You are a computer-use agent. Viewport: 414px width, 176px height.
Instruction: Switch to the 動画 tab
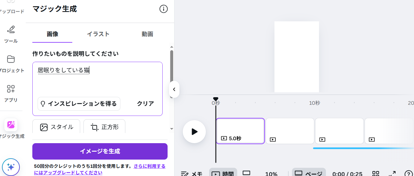tap(147, 34)
